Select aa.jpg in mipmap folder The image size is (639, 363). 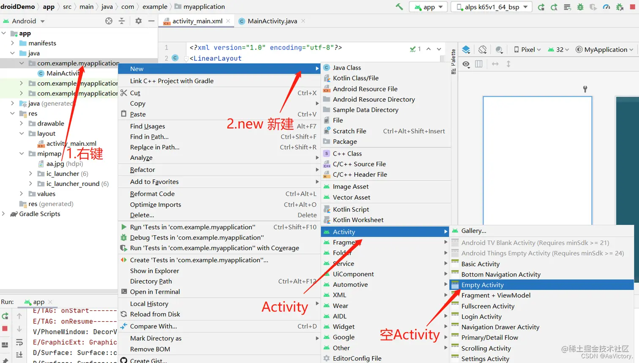[x=55, y=164]
